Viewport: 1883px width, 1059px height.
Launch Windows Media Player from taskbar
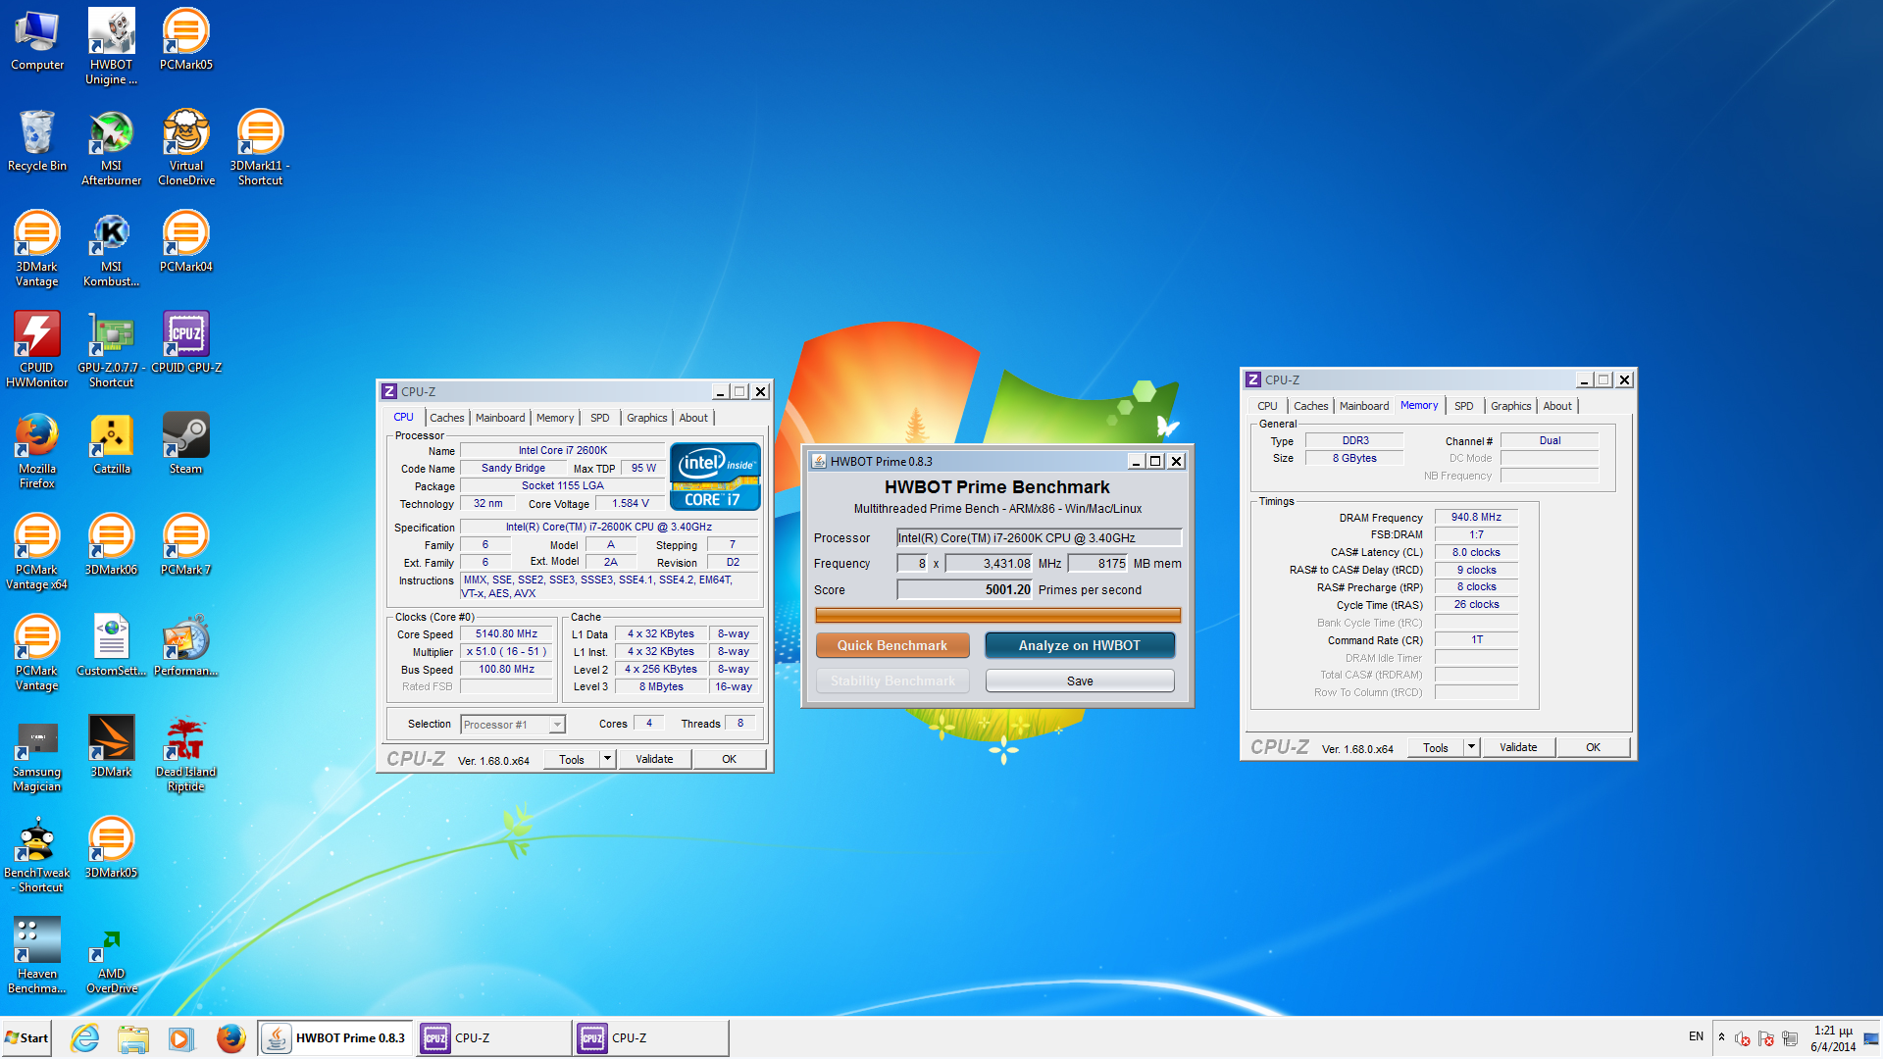click(181, 1037)
